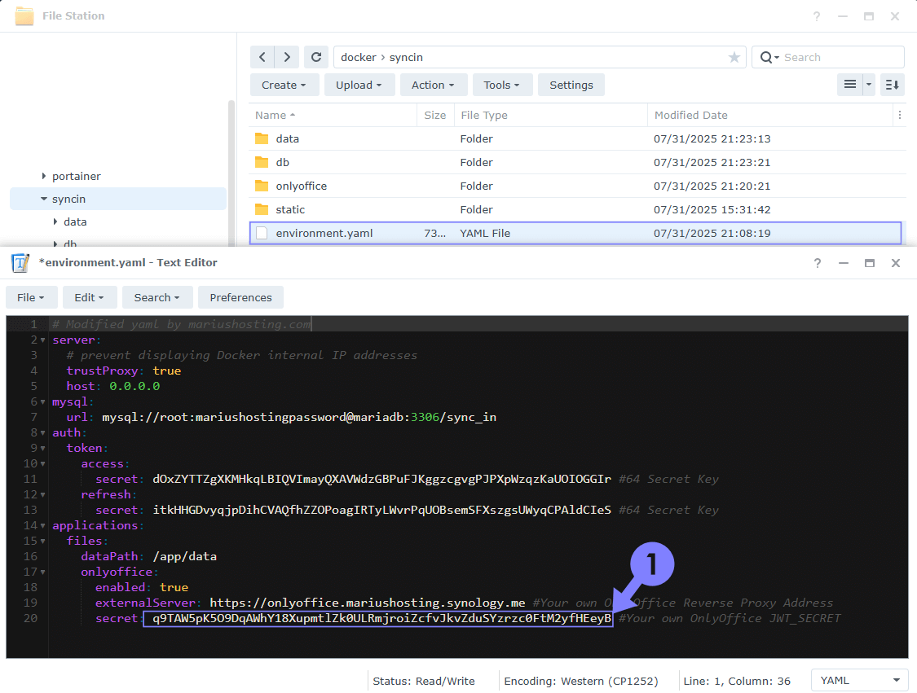The height and width of the screenshot is (693, 917).
Task: Click the db folder icon in file list
Action: [262, 162]
